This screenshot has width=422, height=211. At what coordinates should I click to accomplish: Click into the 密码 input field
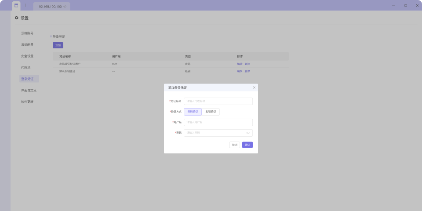[215, 133]
